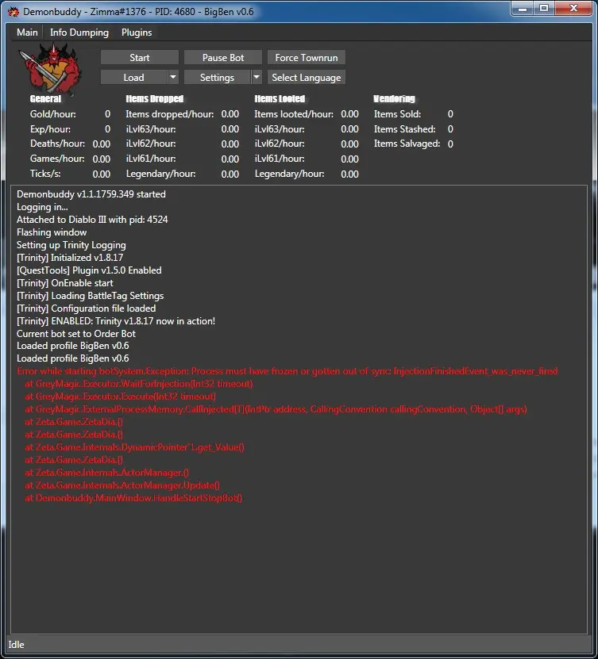Close the Demonbuddy window
The height and width of the screenshot is (659, 598).
click(573, 9)
